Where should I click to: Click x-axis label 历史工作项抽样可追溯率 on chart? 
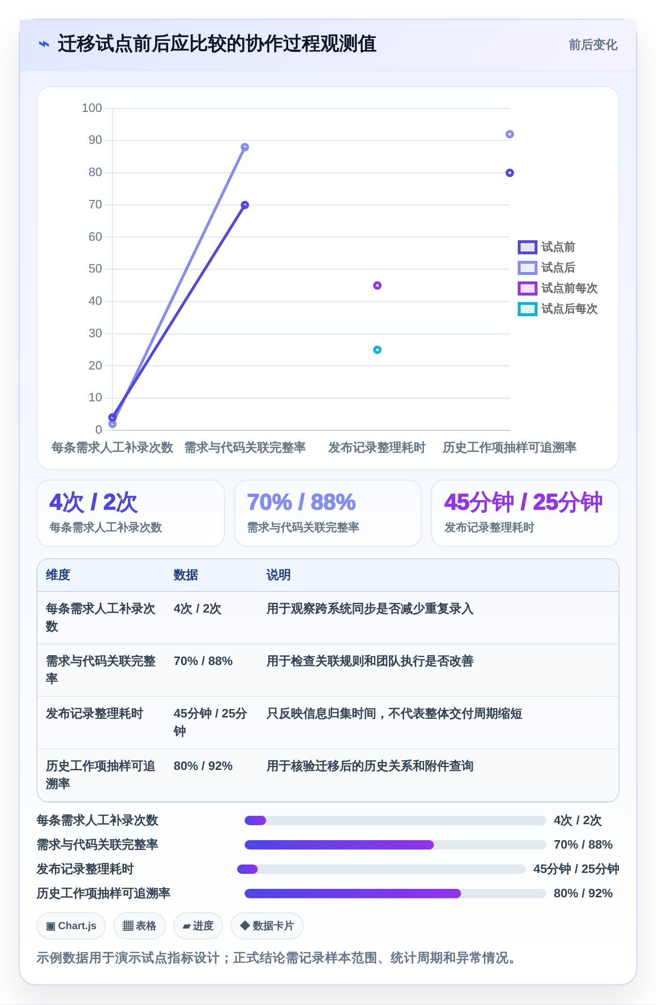click(510, 448)
